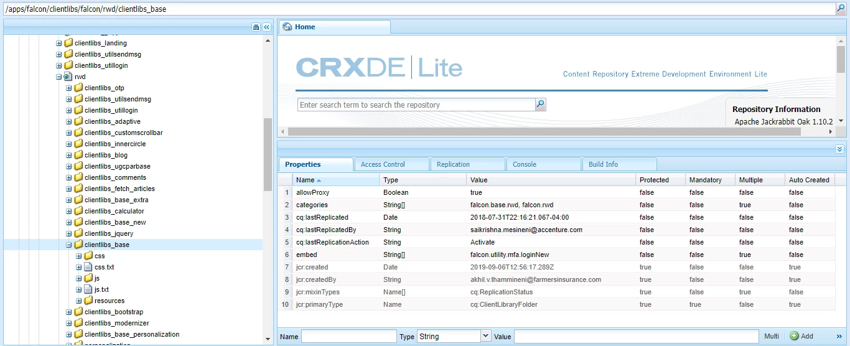Click the css folder icon
Viewport: 850px width, 346px height.
tap(88, 256)
